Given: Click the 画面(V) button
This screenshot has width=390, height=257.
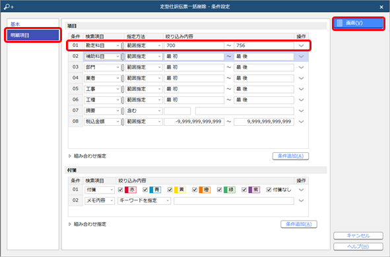Looking at the screenshot, I should tap(358, 23).
